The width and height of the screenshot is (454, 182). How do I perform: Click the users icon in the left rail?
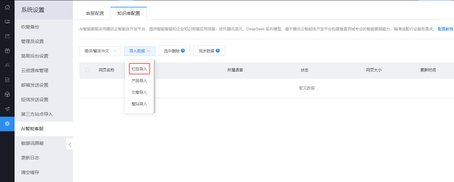(x=7, y=65)
